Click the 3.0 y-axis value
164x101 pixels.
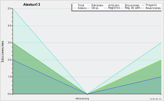pos(9,43)
